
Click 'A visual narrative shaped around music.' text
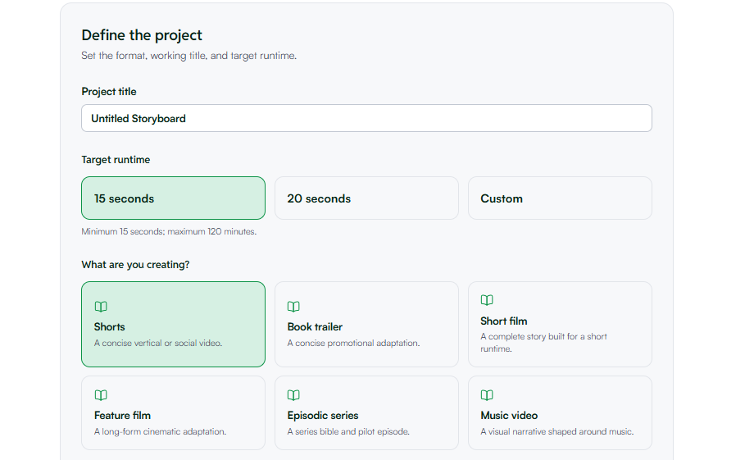click(x=556, y=431)
